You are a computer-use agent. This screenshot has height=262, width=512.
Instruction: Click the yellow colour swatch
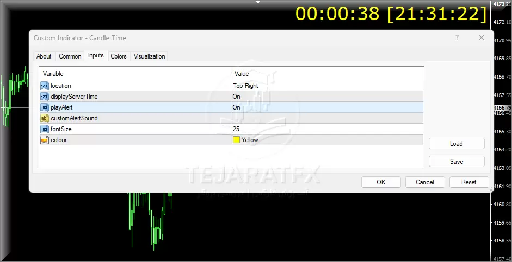[x=236, y=140]
